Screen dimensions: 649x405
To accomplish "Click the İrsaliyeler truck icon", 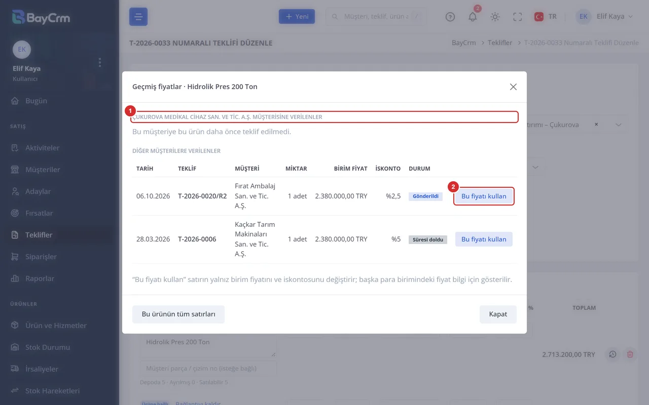I will tap(15, 369).
